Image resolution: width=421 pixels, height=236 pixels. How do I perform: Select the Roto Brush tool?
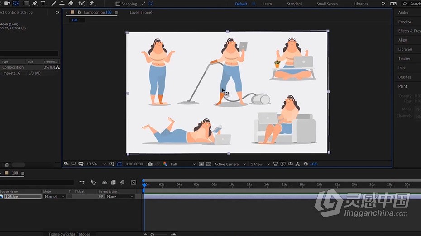point(81,4)
